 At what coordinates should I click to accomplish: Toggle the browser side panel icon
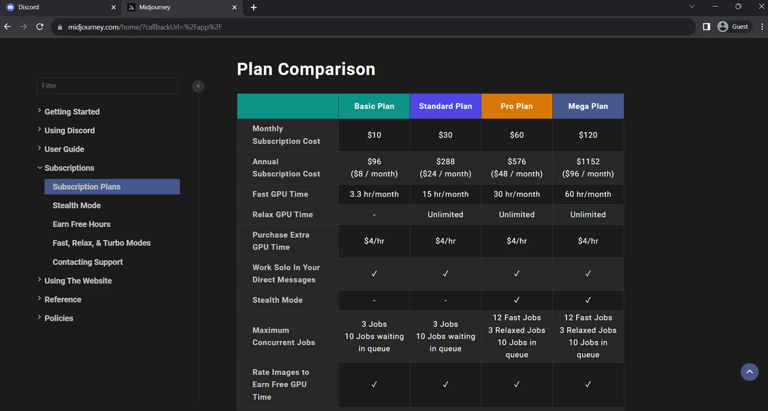pyautogui.click(x=706, y=27)
